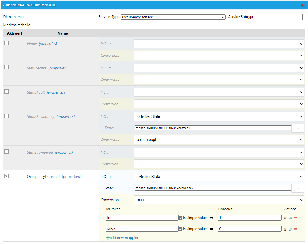Open the Name Conversion dropdown
The width and height of the screenshot is (308, 244).
tap(219, 55)
